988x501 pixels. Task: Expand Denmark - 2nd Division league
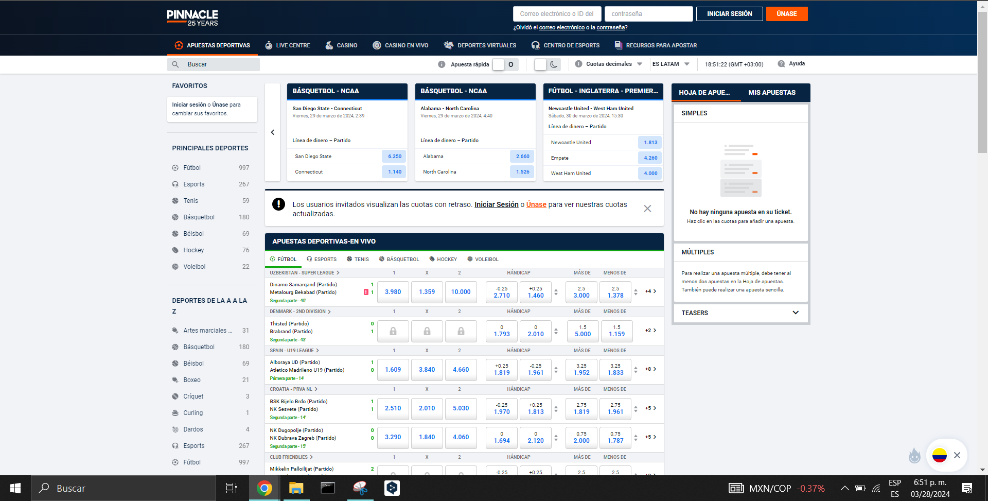coord(300,312)
